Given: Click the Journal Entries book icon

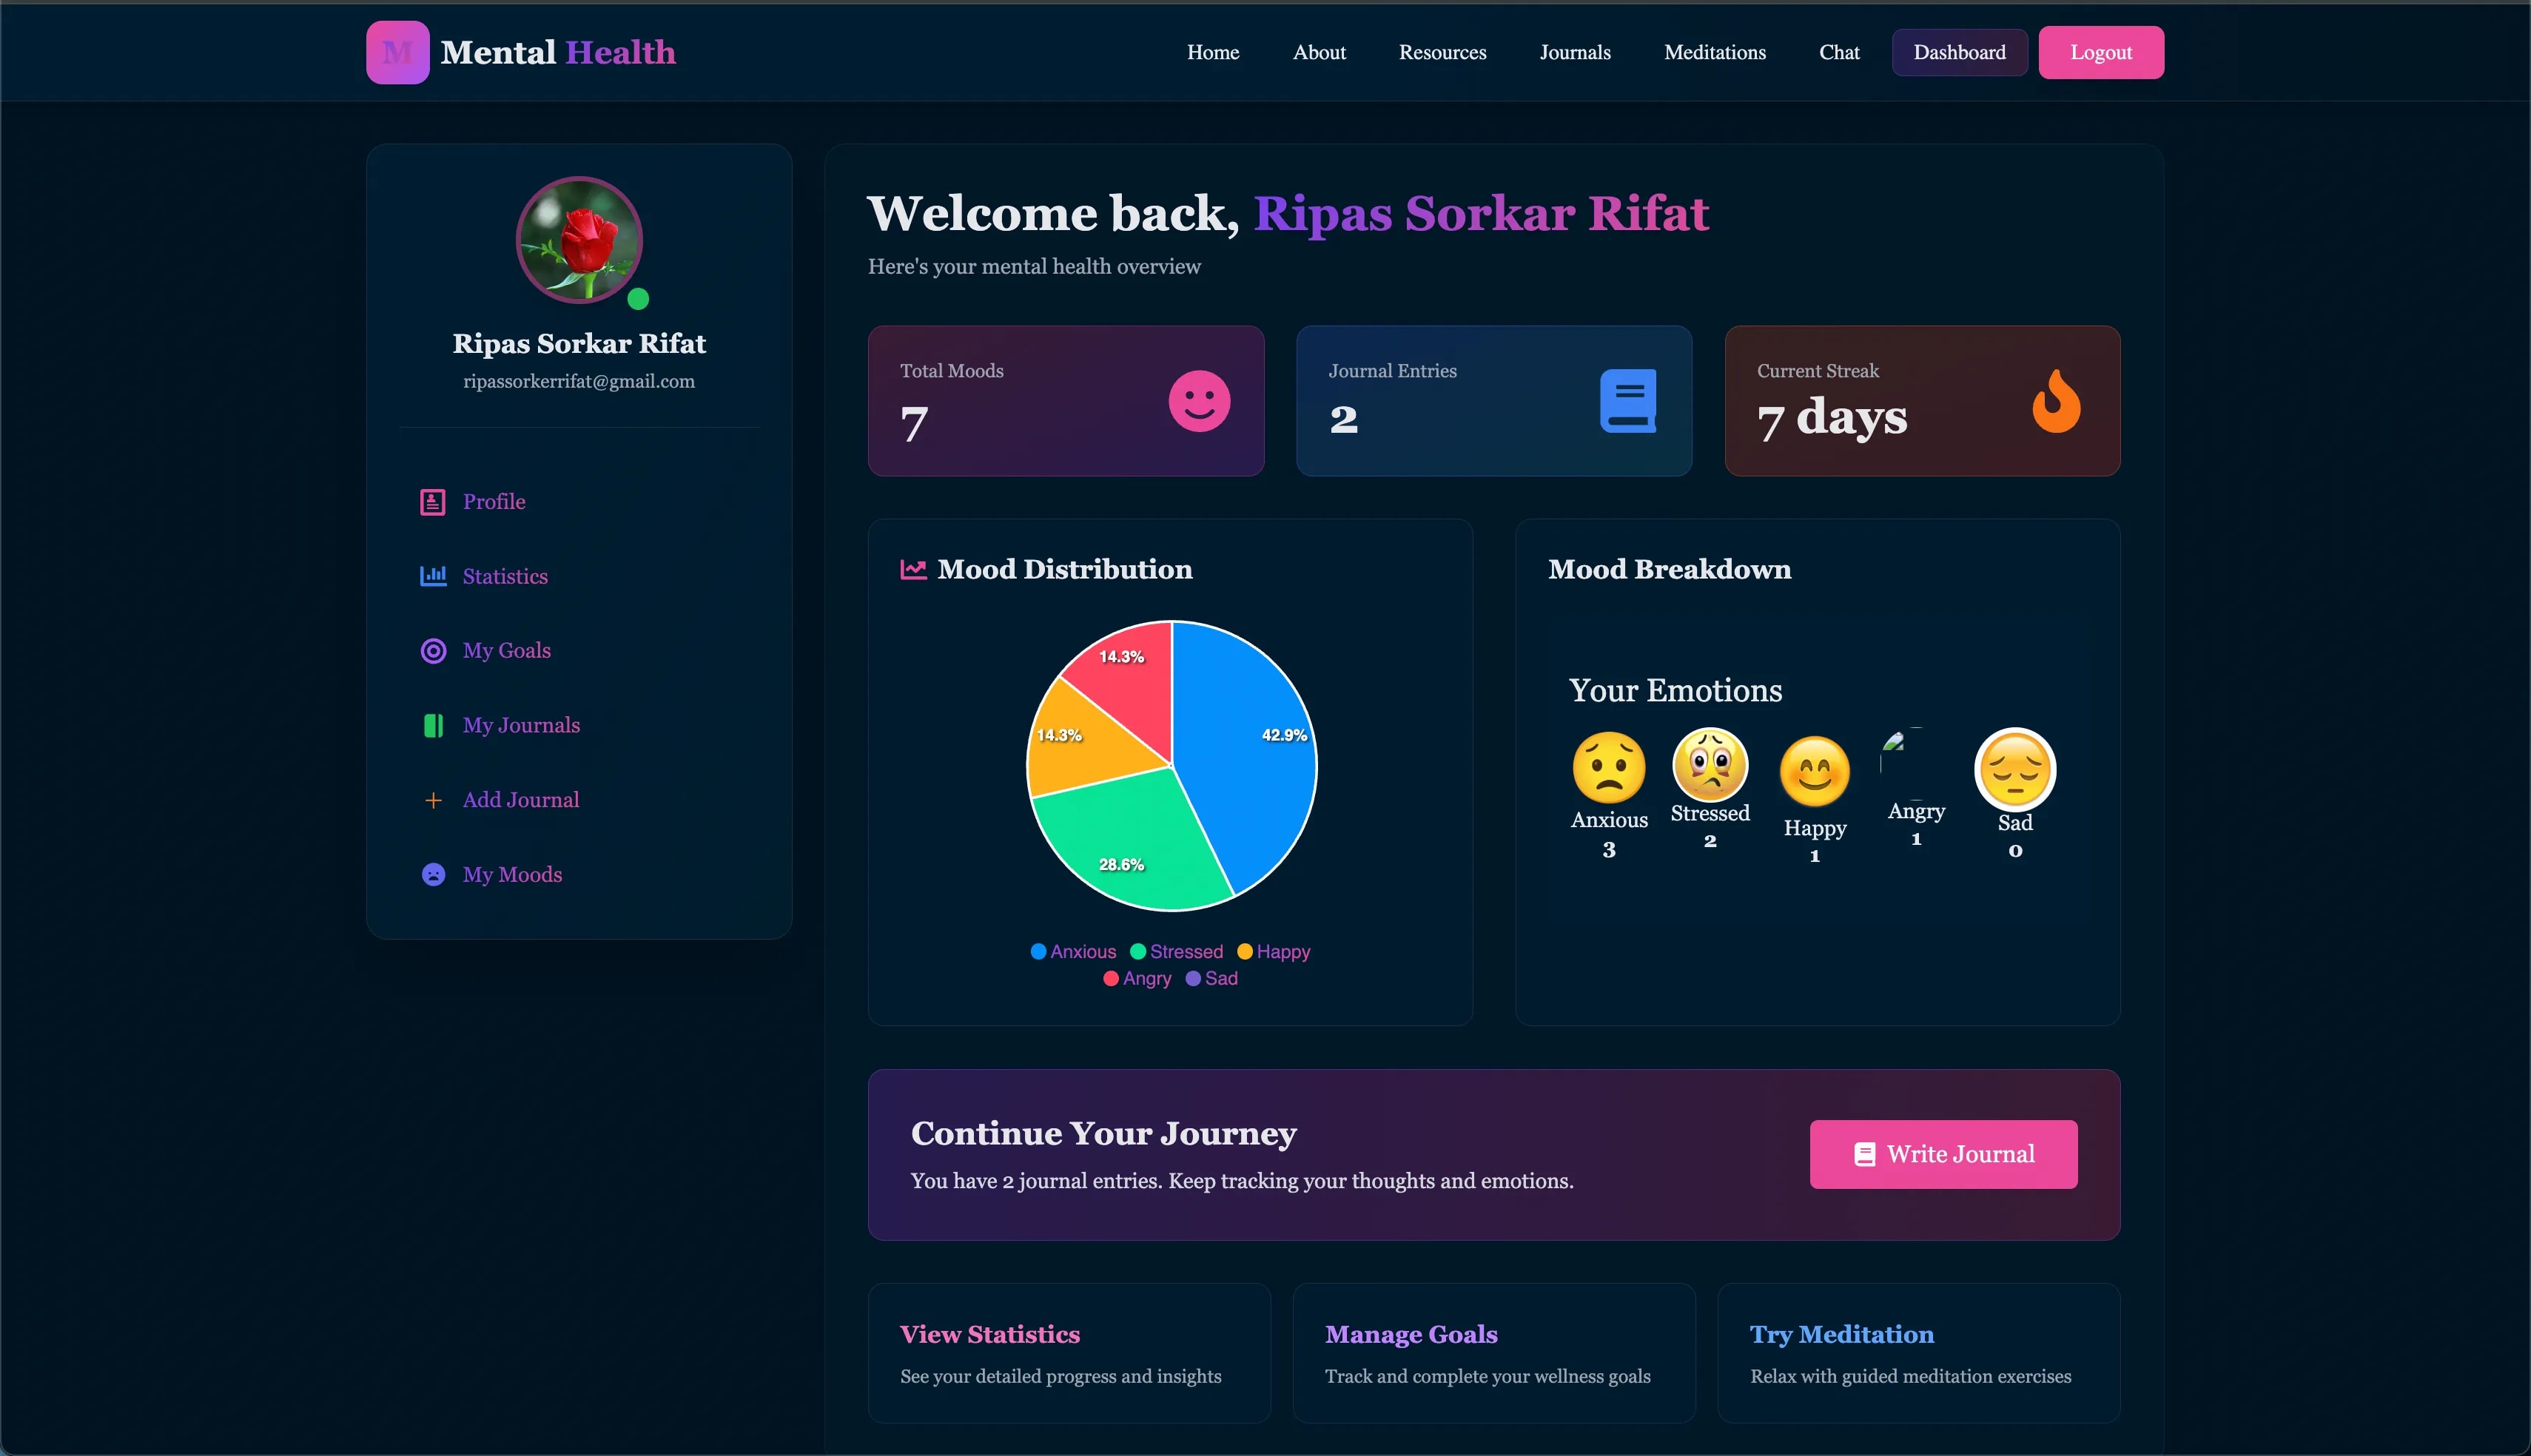Looking at the screenshot, I should click(1627, 401).
